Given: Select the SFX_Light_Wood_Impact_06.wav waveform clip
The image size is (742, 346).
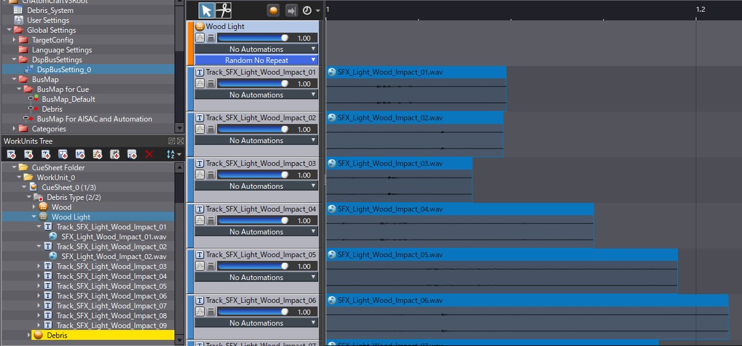Looking at the screenshot, I should click(527, 316).
